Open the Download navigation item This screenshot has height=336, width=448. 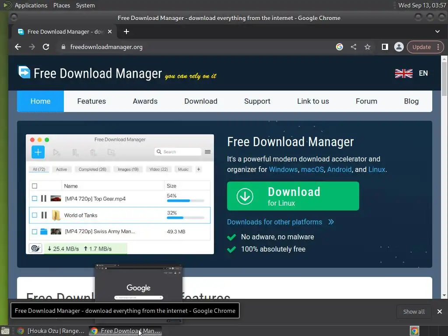(201, 101)
